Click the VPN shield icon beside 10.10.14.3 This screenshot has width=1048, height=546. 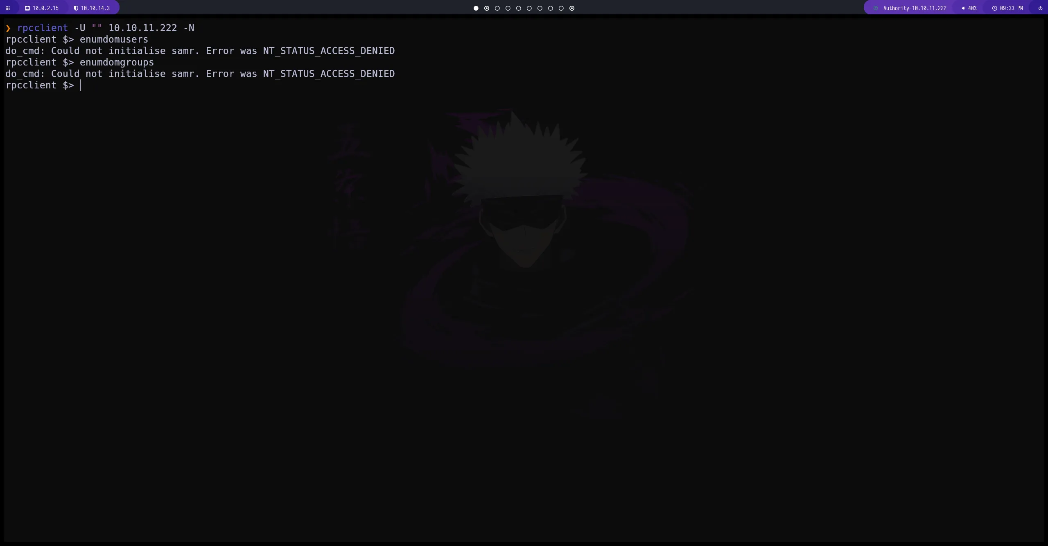[76, 8]
